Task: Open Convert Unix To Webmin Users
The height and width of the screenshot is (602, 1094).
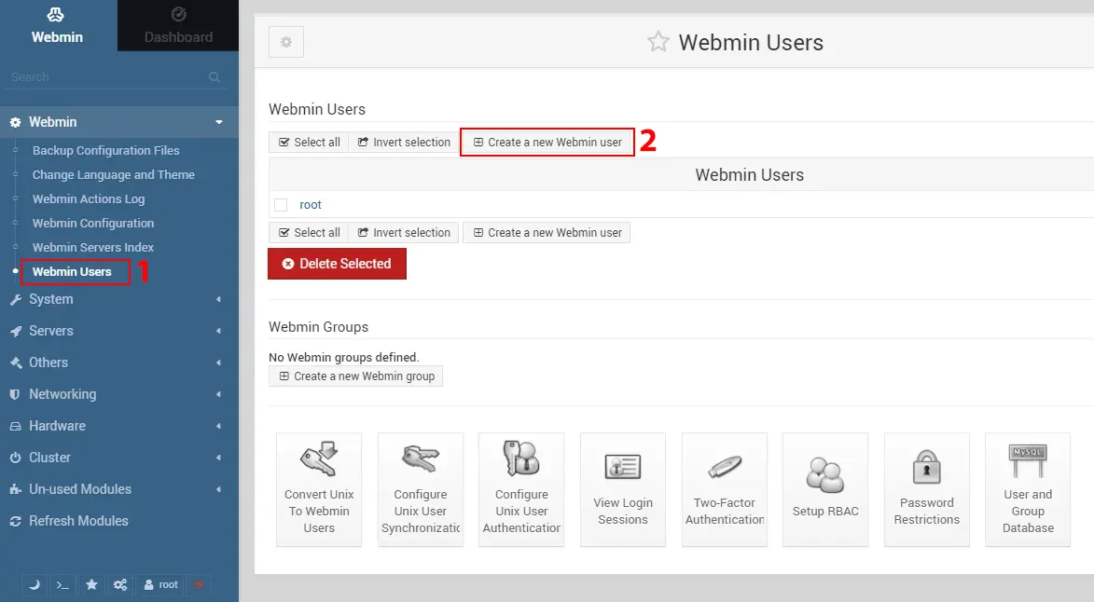Action: coord(319,489)
